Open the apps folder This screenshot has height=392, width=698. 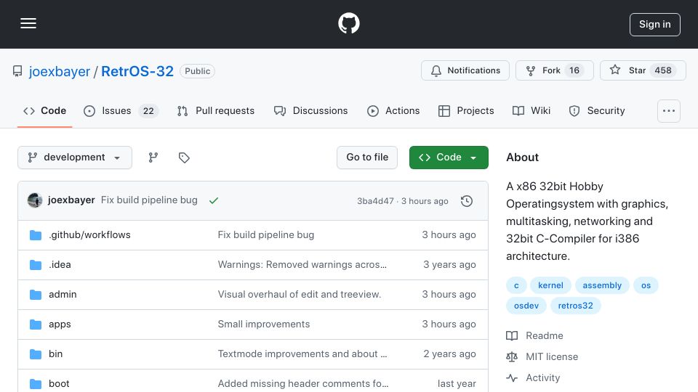click(x=60, y=324)
